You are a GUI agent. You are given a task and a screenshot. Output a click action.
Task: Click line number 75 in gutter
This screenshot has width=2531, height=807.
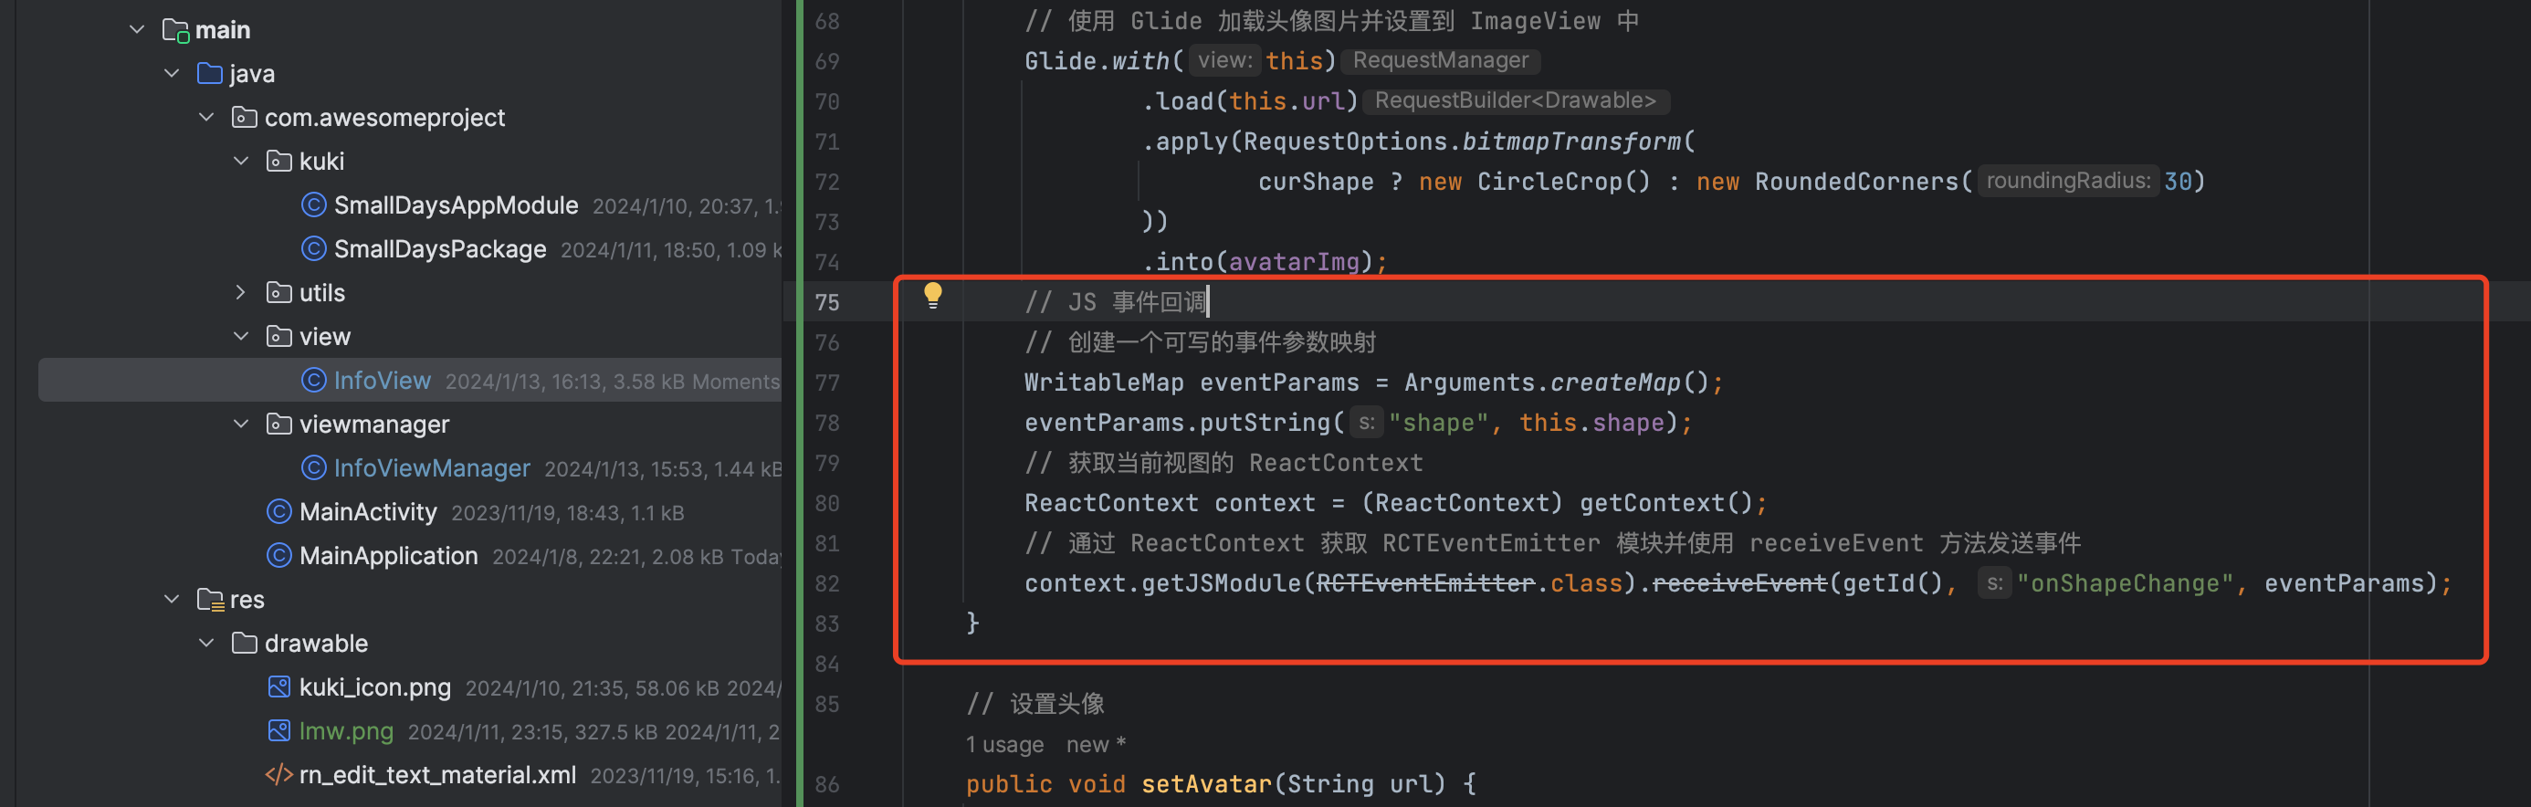coord(827,303)
